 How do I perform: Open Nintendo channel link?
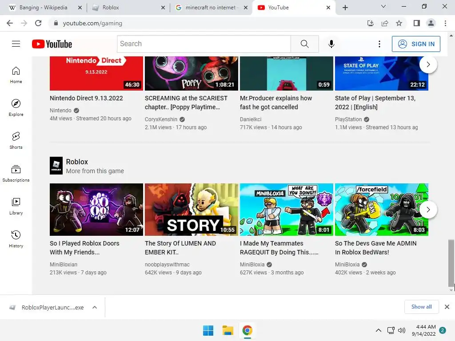60,111
